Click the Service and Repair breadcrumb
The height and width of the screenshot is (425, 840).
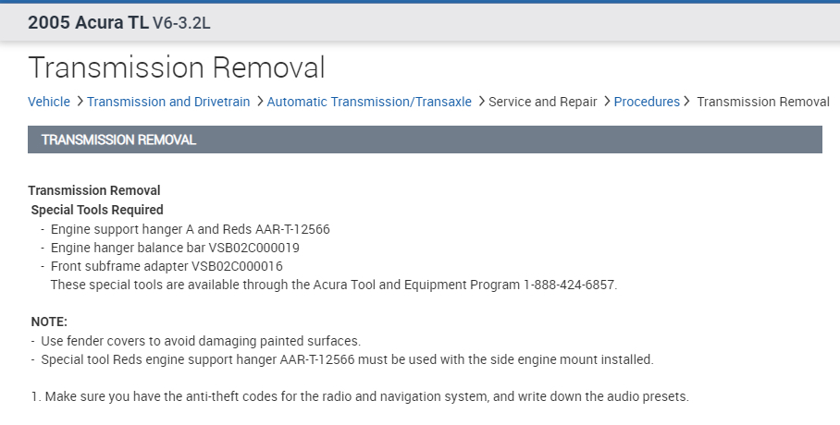(542, 102)
